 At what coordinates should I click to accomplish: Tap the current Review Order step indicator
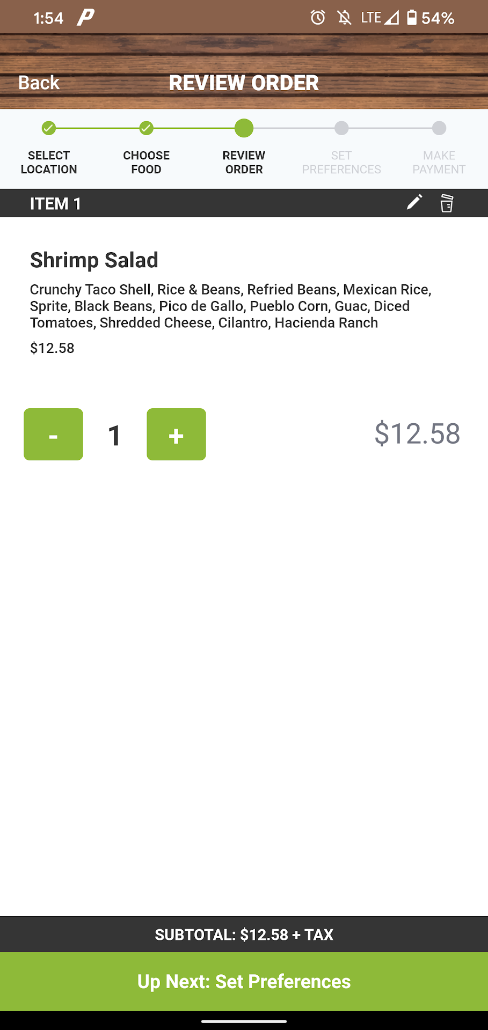click(244, 128)
